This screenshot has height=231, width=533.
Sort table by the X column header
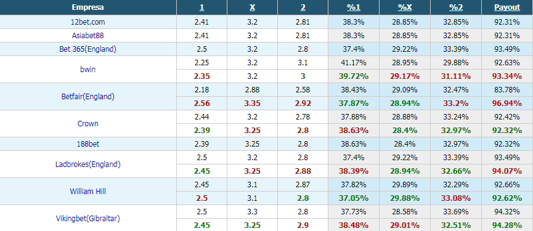[252, 7]
